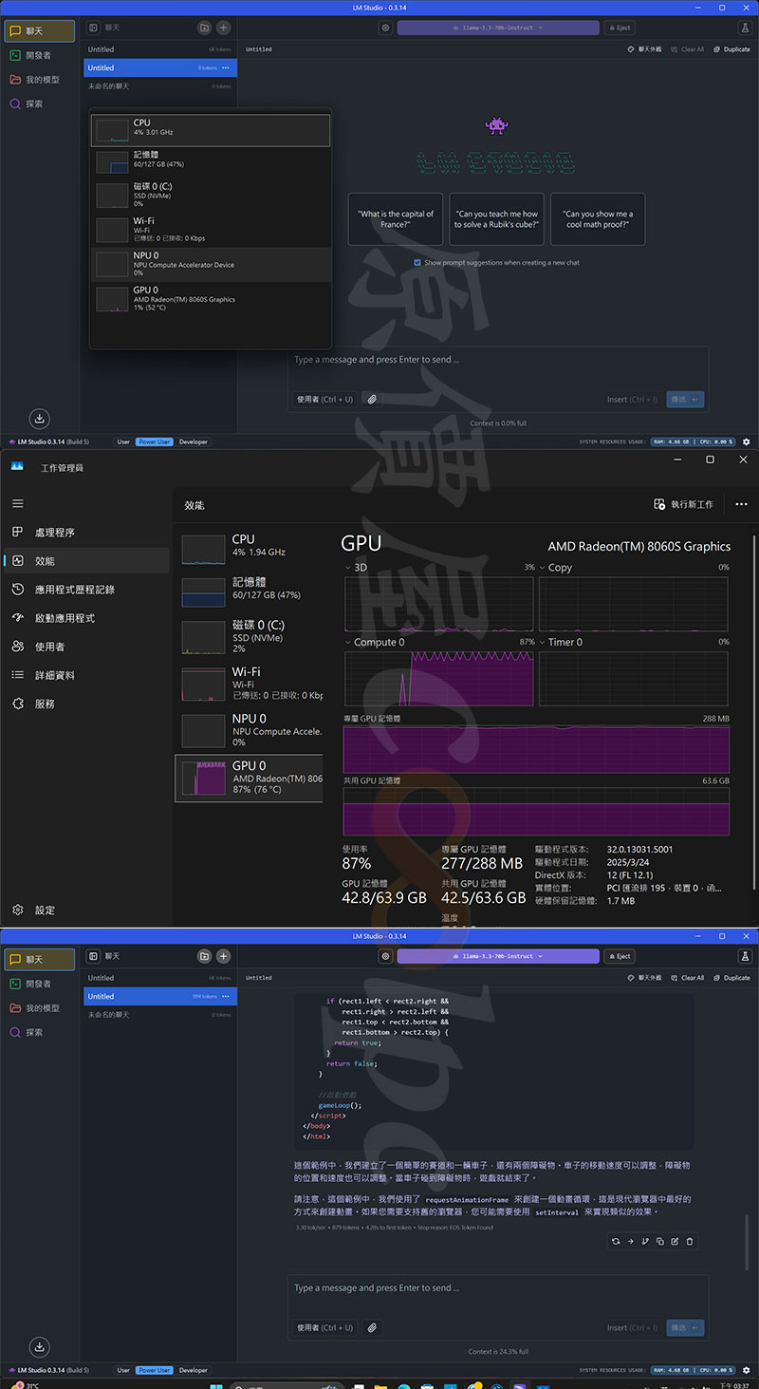759x1389 pixels.
Task: Switch to User mode in the code-response LM Studio window
Action: tap(123, 1370)
